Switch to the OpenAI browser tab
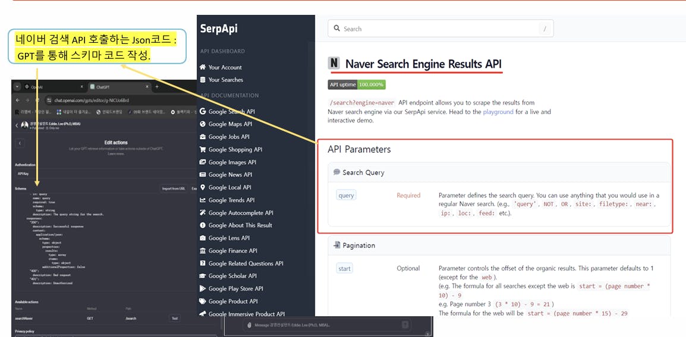Image resolution: width=686 pixels, height=337 pixels. (52, 87)
